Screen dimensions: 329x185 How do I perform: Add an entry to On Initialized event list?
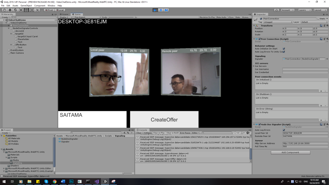pyautogui.click(x=321, y=91)
